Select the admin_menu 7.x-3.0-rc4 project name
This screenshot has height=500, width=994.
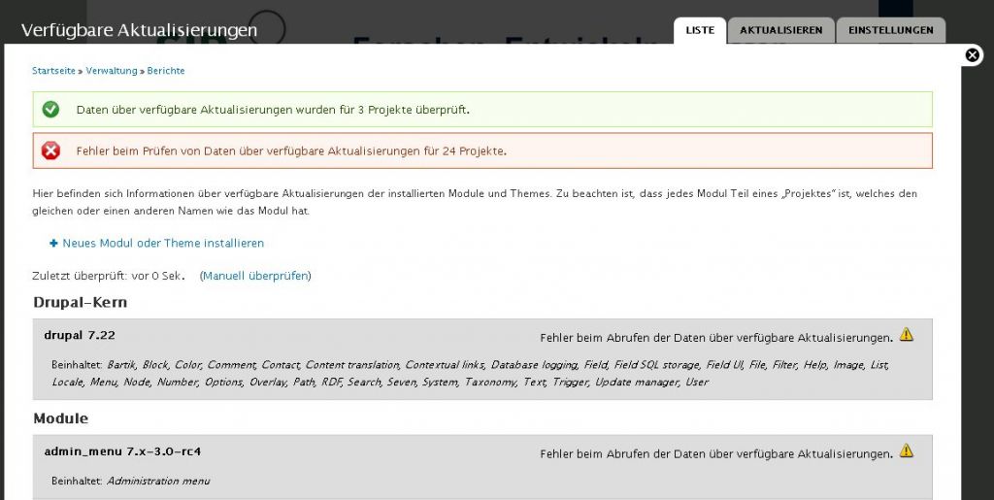pos(122,451)
